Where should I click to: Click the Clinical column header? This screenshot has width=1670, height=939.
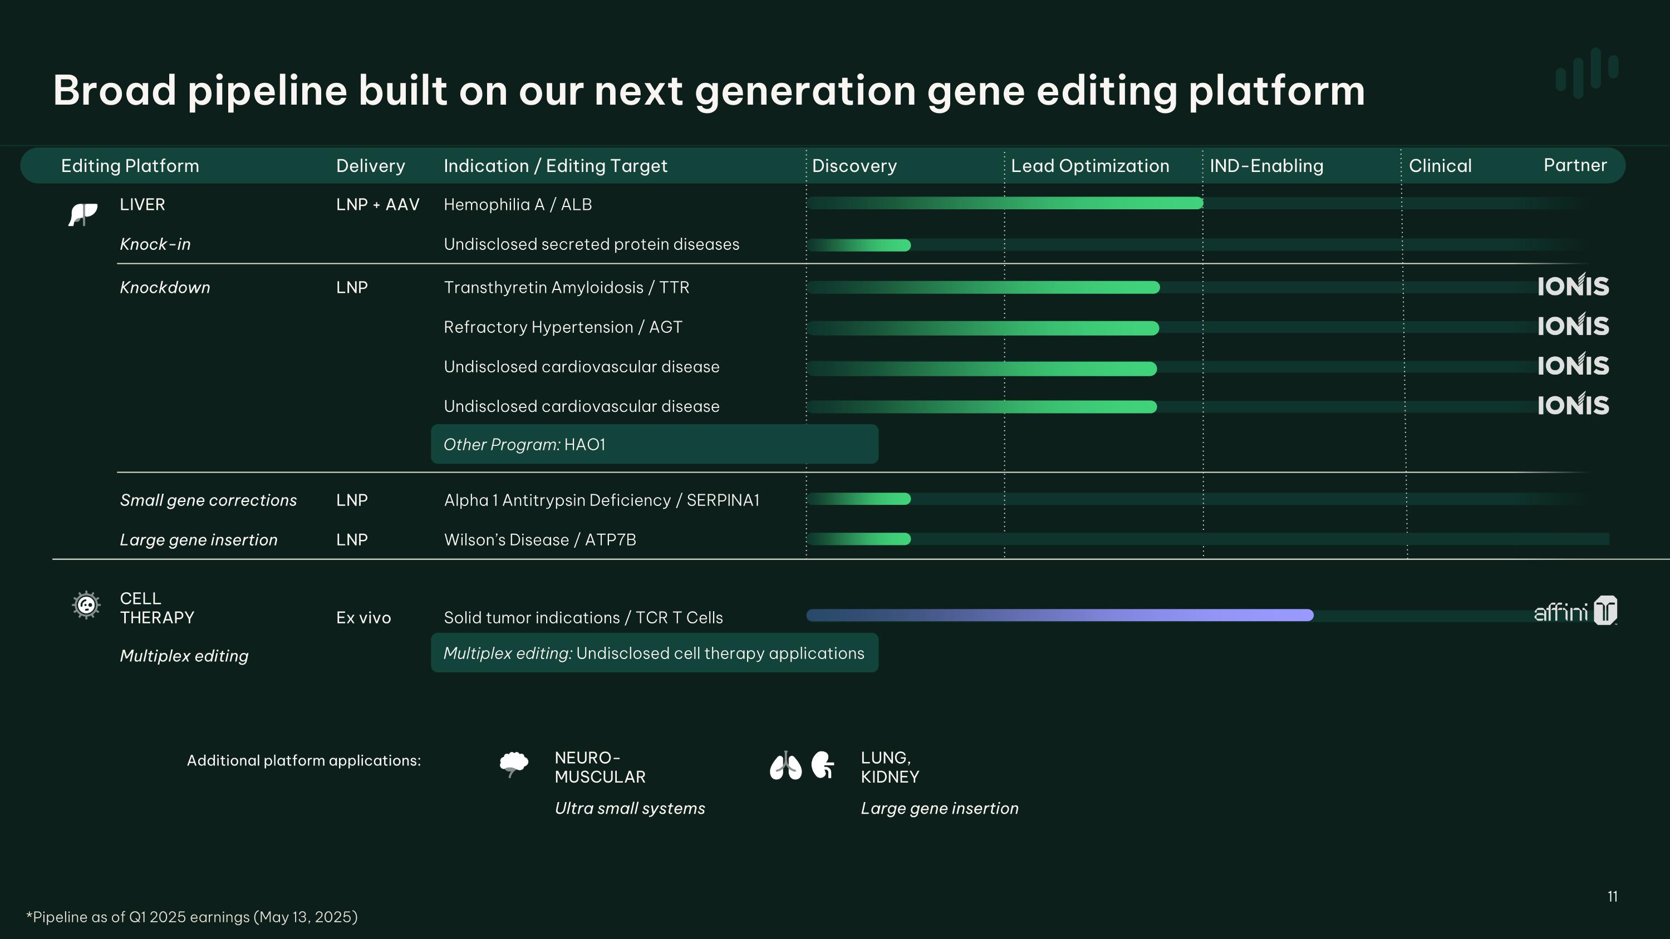1440,166
